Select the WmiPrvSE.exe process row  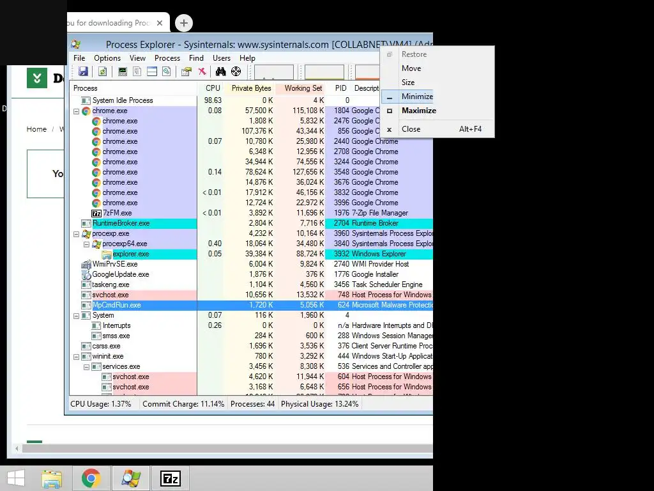(x=251, y=264)
